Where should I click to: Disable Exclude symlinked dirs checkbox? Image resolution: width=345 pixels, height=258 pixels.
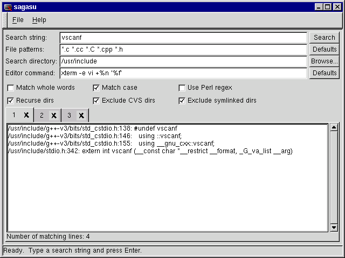tap(182, 101)
